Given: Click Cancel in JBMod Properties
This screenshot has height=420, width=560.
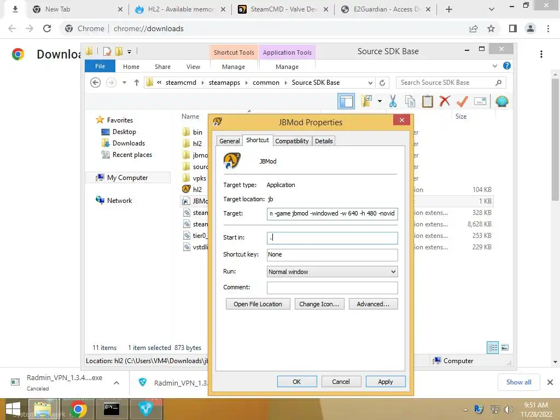Looking at the screenshot, I should pos(341,382).
